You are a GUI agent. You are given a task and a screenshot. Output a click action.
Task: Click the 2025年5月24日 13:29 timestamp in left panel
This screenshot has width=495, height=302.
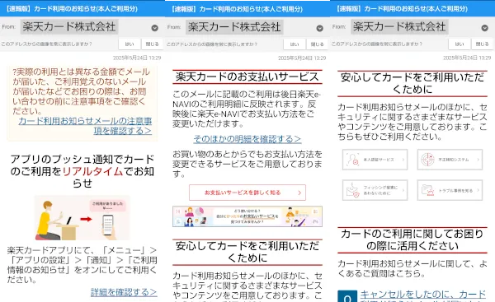click(x=137, y=58)
